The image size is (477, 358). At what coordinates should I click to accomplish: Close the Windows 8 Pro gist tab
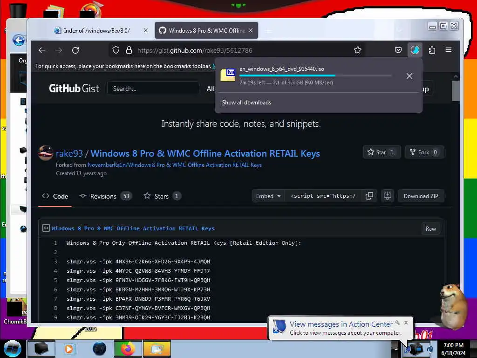(x=251, y=30)
